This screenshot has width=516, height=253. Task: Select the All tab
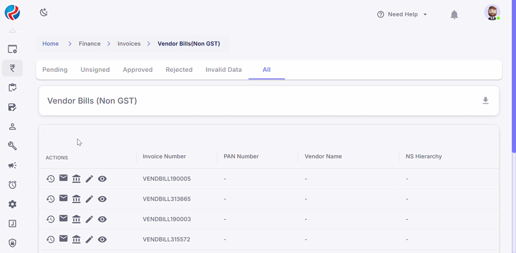point(267,70)
